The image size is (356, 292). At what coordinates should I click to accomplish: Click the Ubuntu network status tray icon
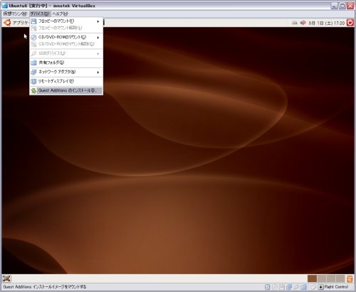(295, 23)
